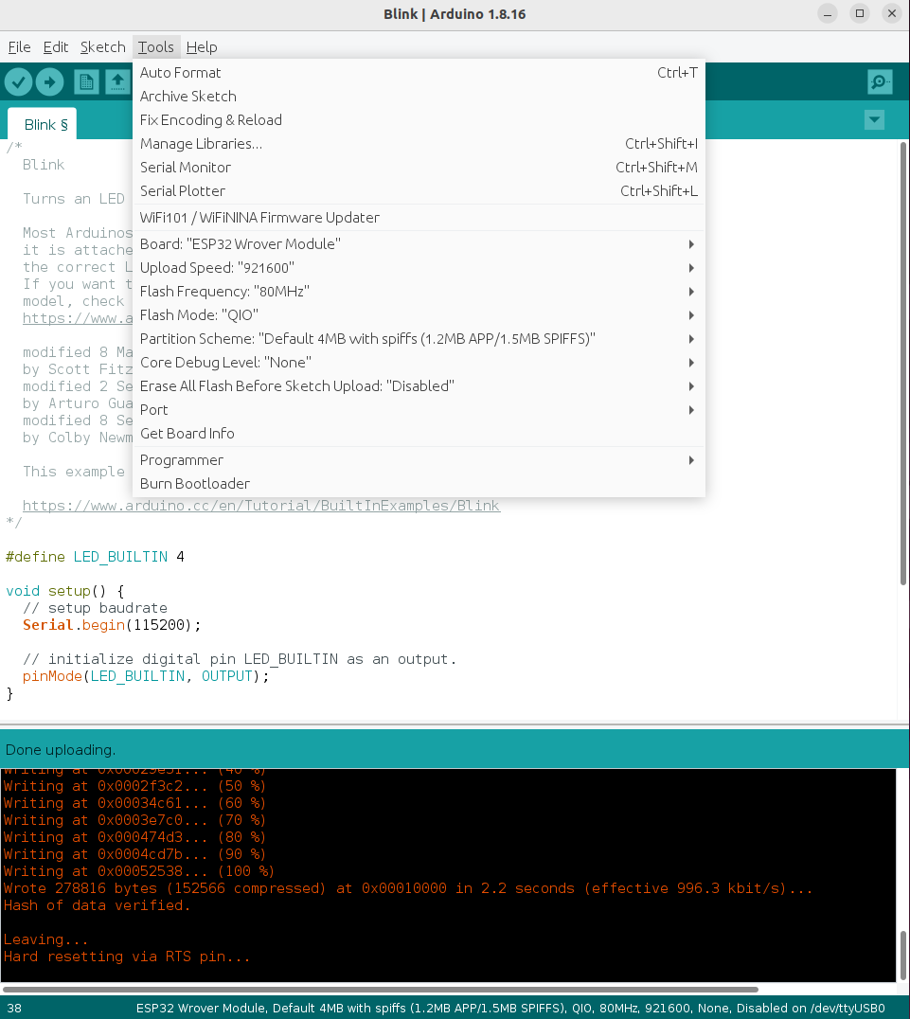
Task: Click the console vertical scrollbar
Action: point(903,956)
